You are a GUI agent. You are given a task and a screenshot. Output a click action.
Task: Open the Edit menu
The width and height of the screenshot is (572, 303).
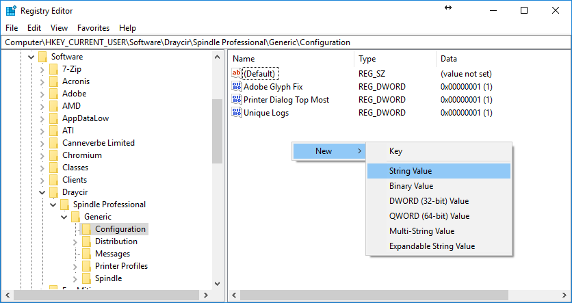click(x=34, y=28)
